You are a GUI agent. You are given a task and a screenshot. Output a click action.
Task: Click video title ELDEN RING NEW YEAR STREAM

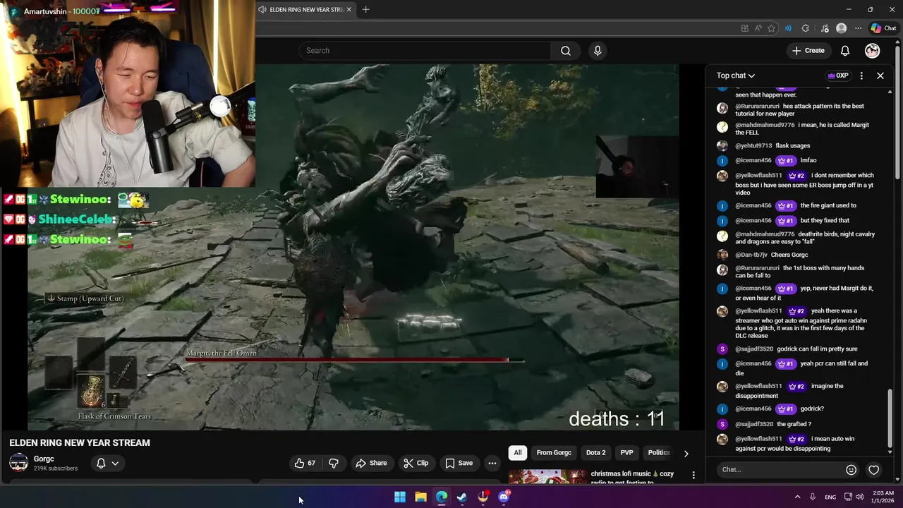click(x=80, y=442)
